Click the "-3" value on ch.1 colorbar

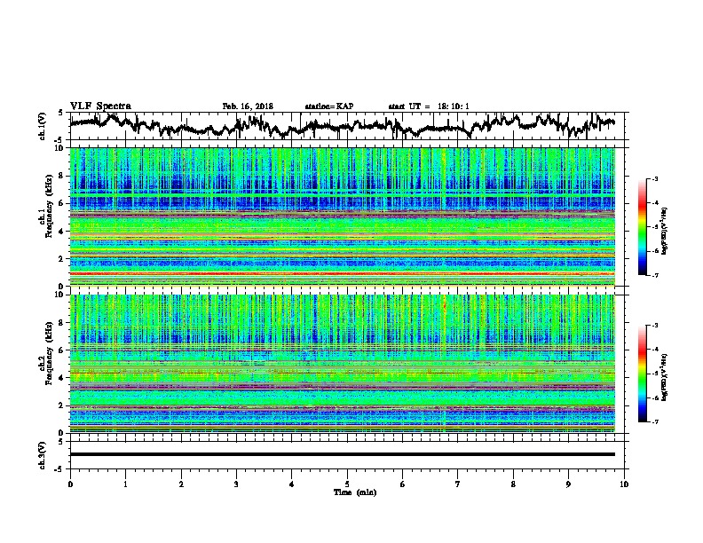655,179
